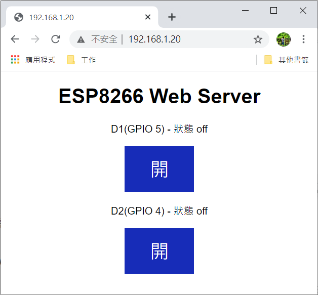The width and height of the screenshot is (318, 295).
Task: Minimize the Chrome window
Action: click(245, 10)
